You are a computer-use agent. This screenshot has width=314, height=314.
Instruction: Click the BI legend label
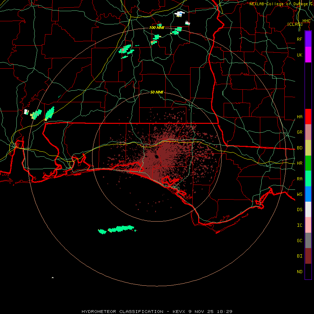point(299,256)
